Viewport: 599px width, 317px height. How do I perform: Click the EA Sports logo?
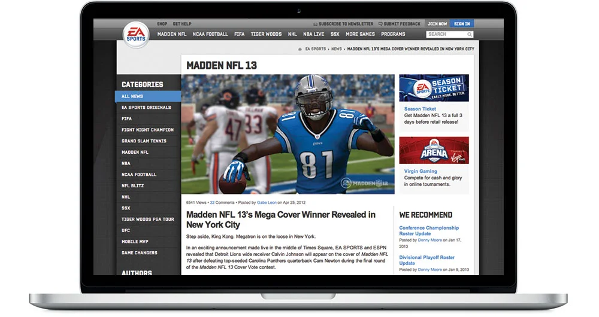point(136,35)
